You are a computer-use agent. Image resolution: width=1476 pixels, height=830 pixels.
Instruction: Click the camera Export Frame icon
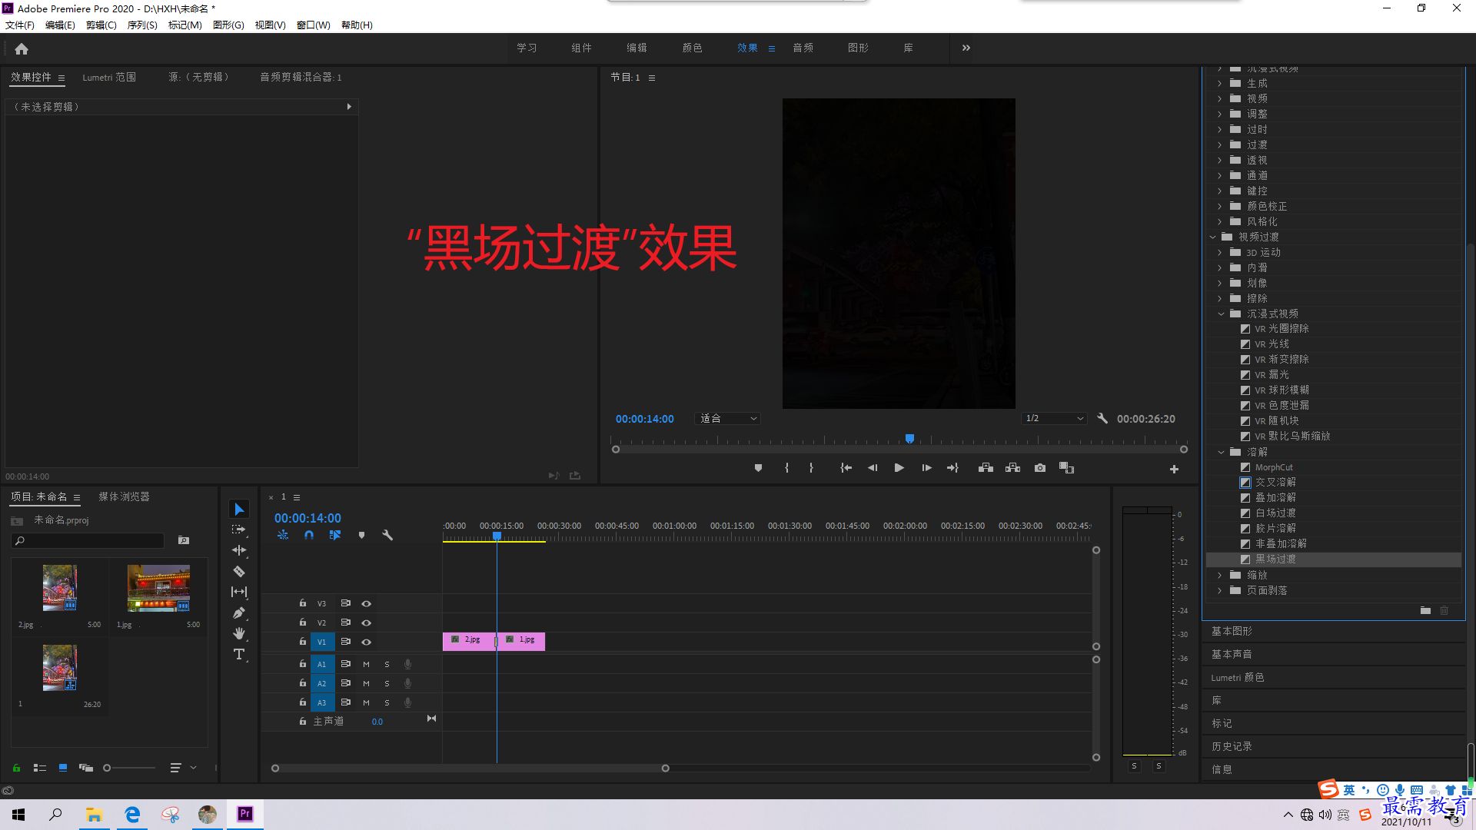(1039, 467)
